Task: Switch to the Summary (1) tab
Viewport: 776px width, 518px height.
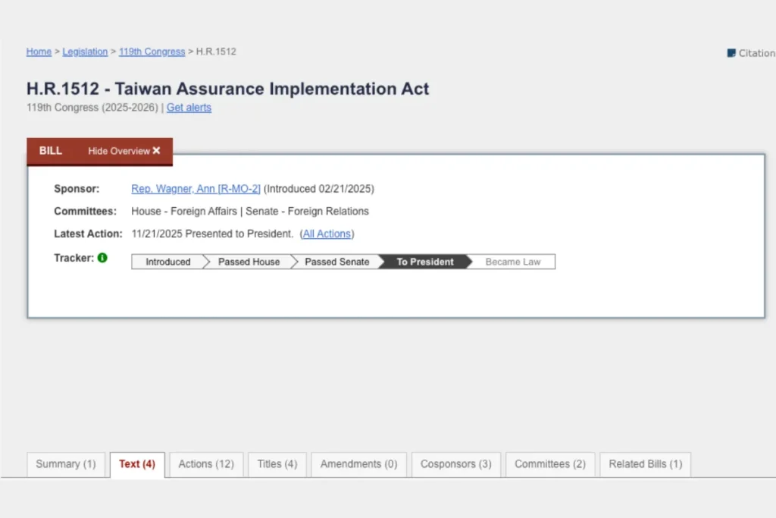Action: pos(66,464)
